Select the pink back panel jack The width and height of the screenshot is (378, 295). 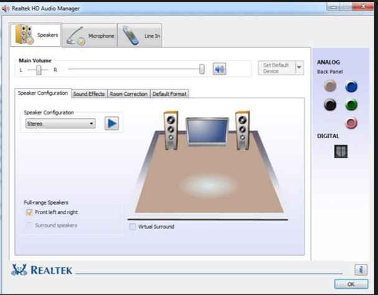click(351, 123)
